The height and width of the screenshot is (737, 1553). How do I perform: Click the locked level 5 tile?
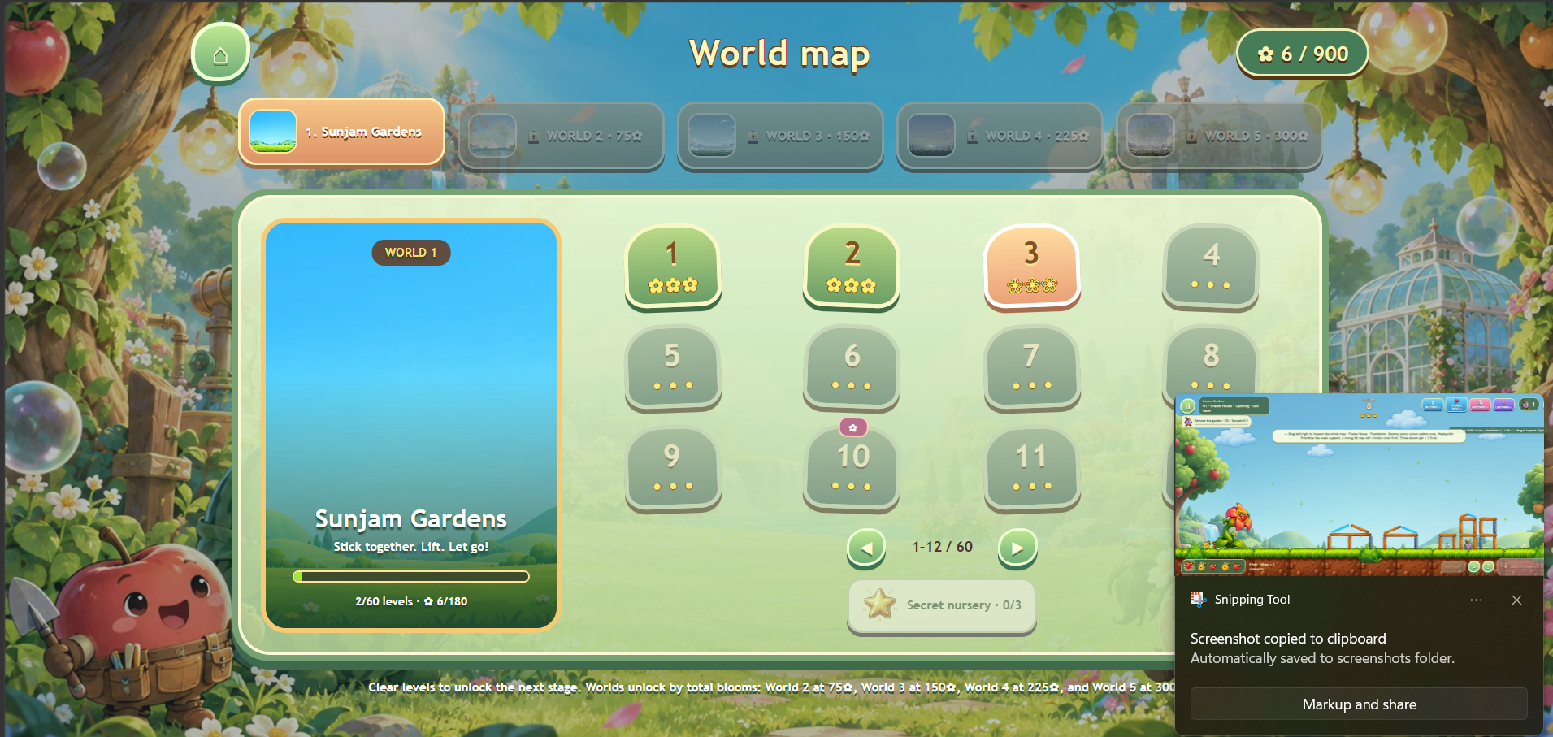(x=673, y=367)
